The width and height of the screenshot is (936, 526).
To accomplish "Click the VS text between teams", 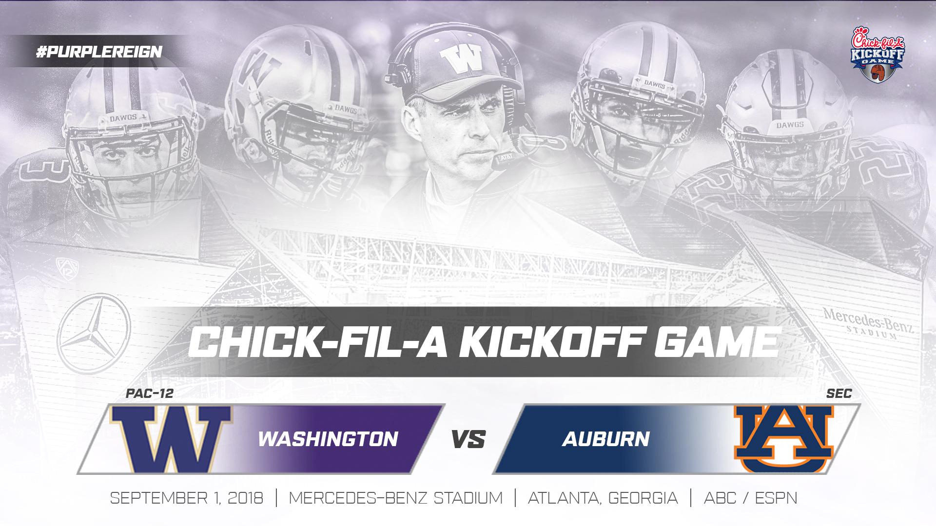I will point(468,439).
